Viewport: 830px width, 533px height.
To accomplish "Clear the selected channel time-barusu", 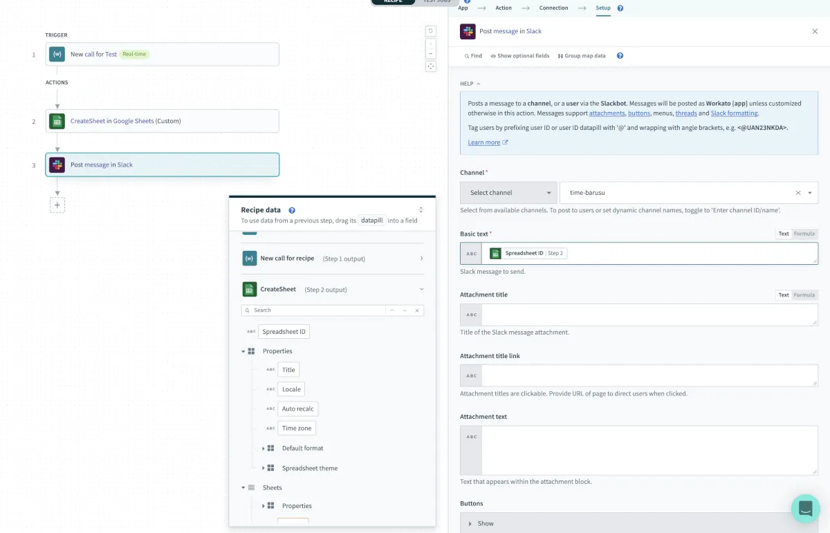I will pyautogui.click(x=797, y=193).
